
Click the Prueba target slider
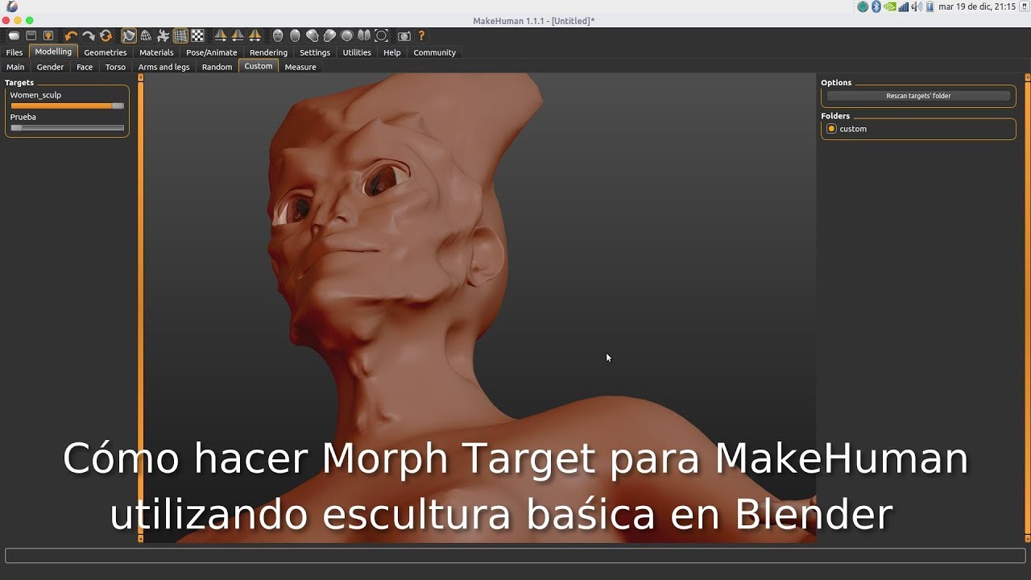pos(67,127)
